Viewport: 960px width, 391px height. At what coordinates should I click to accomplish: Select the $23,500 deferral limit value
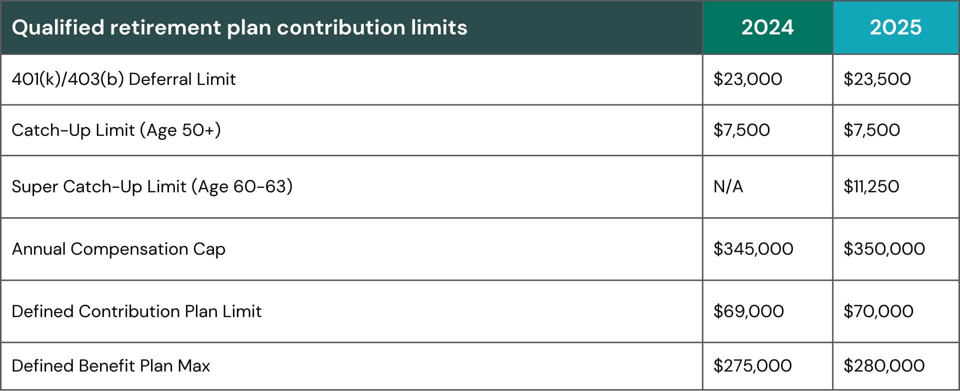[877, 79]
